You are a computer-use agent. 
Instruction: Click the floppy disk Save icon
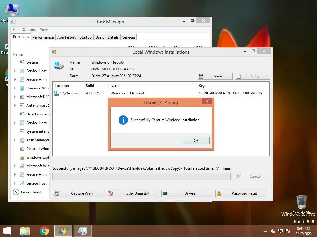point(201,76)
